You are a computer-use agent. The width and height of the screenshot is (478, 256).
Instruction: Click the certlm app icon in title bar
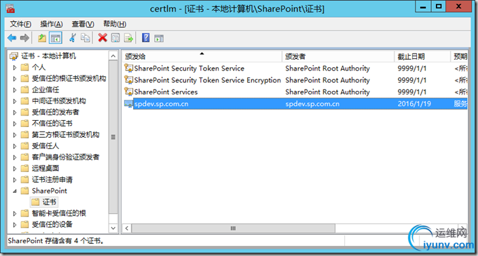pyautogui.click(x=10, y=8)
